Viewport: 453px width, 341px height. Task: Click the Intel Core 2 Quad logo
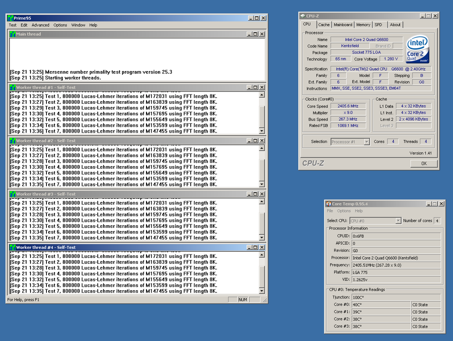[x=418, y=49]
